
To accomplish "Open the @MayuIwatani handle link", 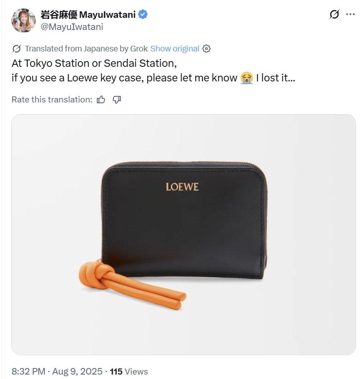I will [x=72, y=27].
